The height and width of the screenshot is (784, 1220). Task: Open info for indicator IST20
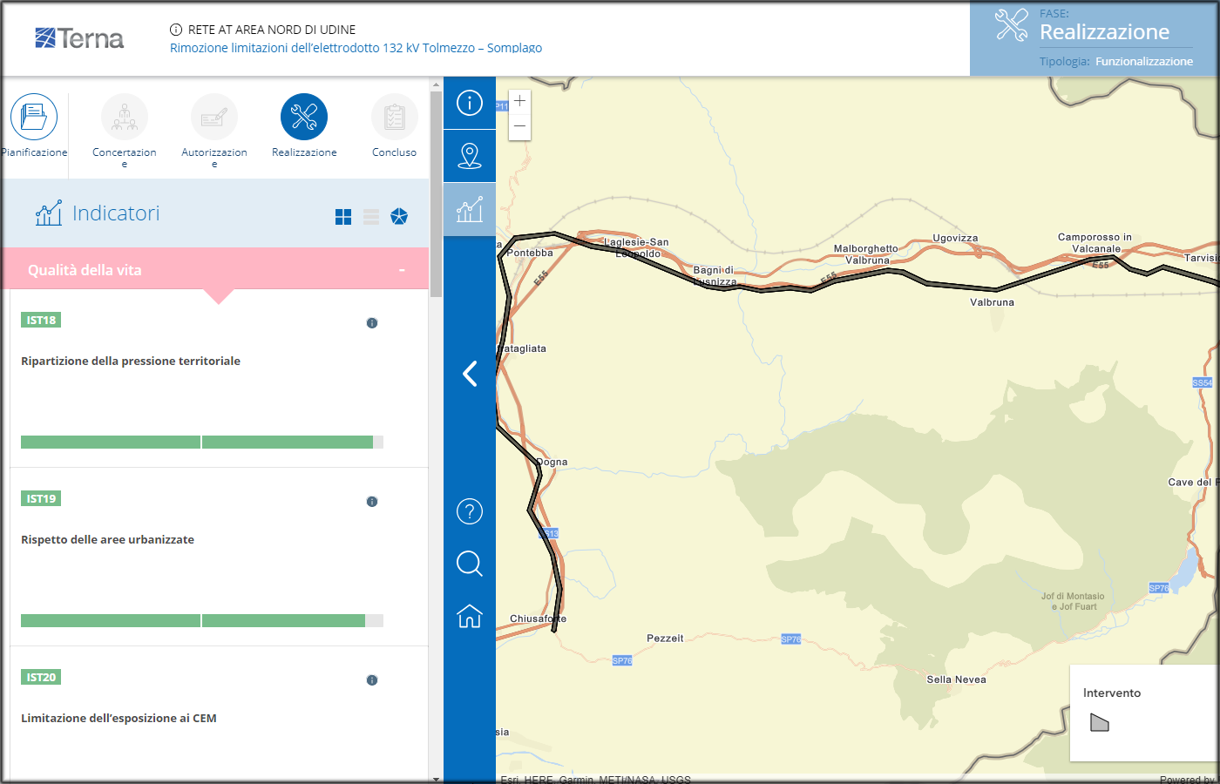click(x=372, y=680)
